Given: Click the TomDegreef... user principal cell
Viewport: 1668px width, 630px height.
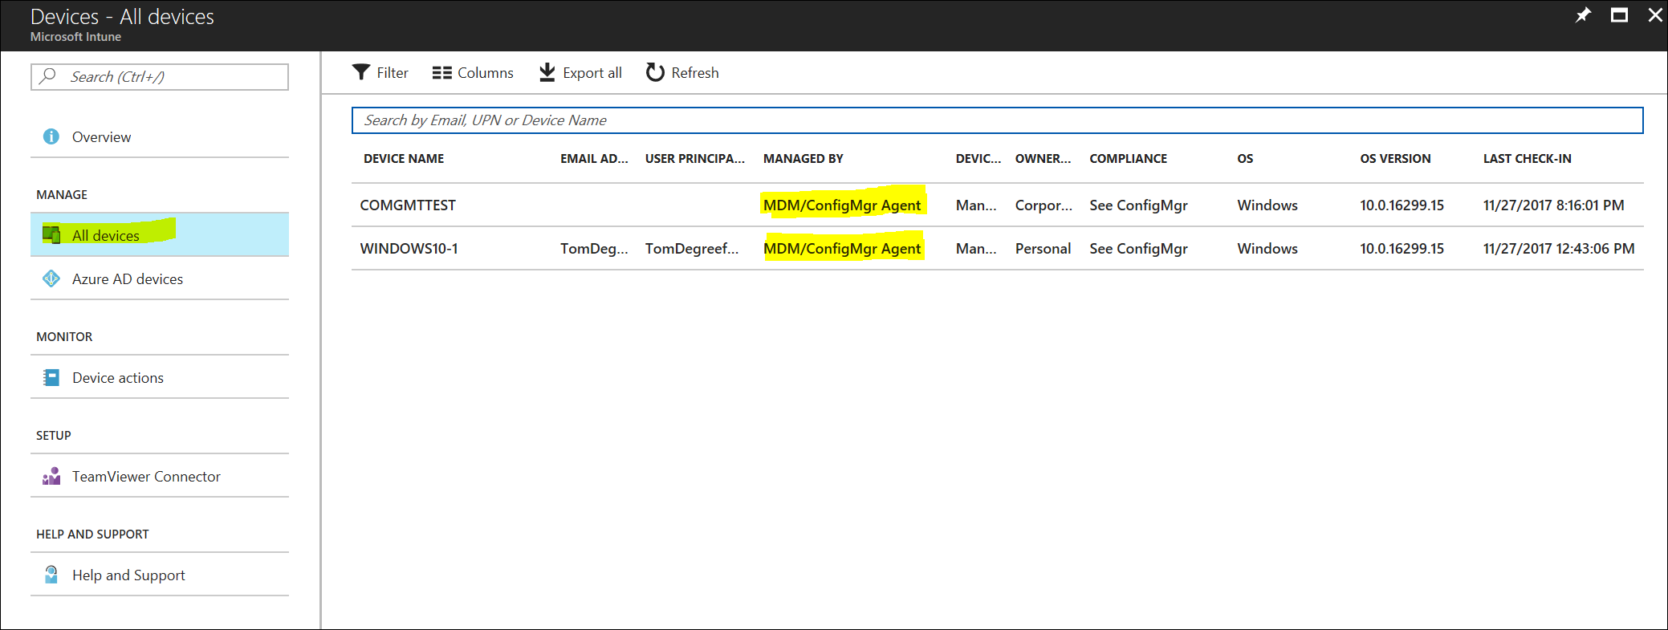Looking at the screenshot, I should (692, 249).
